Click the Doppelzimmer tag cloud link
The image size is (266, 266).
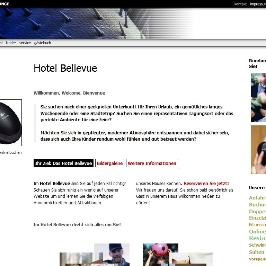coord(257,211)
